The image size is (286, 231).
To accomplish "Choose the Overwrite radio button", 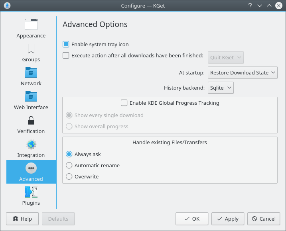I will (69, 176).
